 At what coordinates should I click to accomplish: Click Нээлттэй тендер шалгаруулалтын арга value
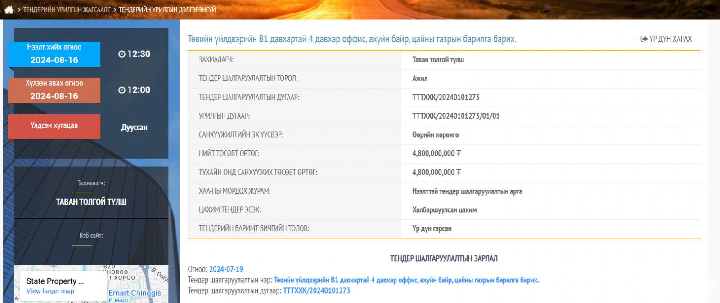click(467, 191)
